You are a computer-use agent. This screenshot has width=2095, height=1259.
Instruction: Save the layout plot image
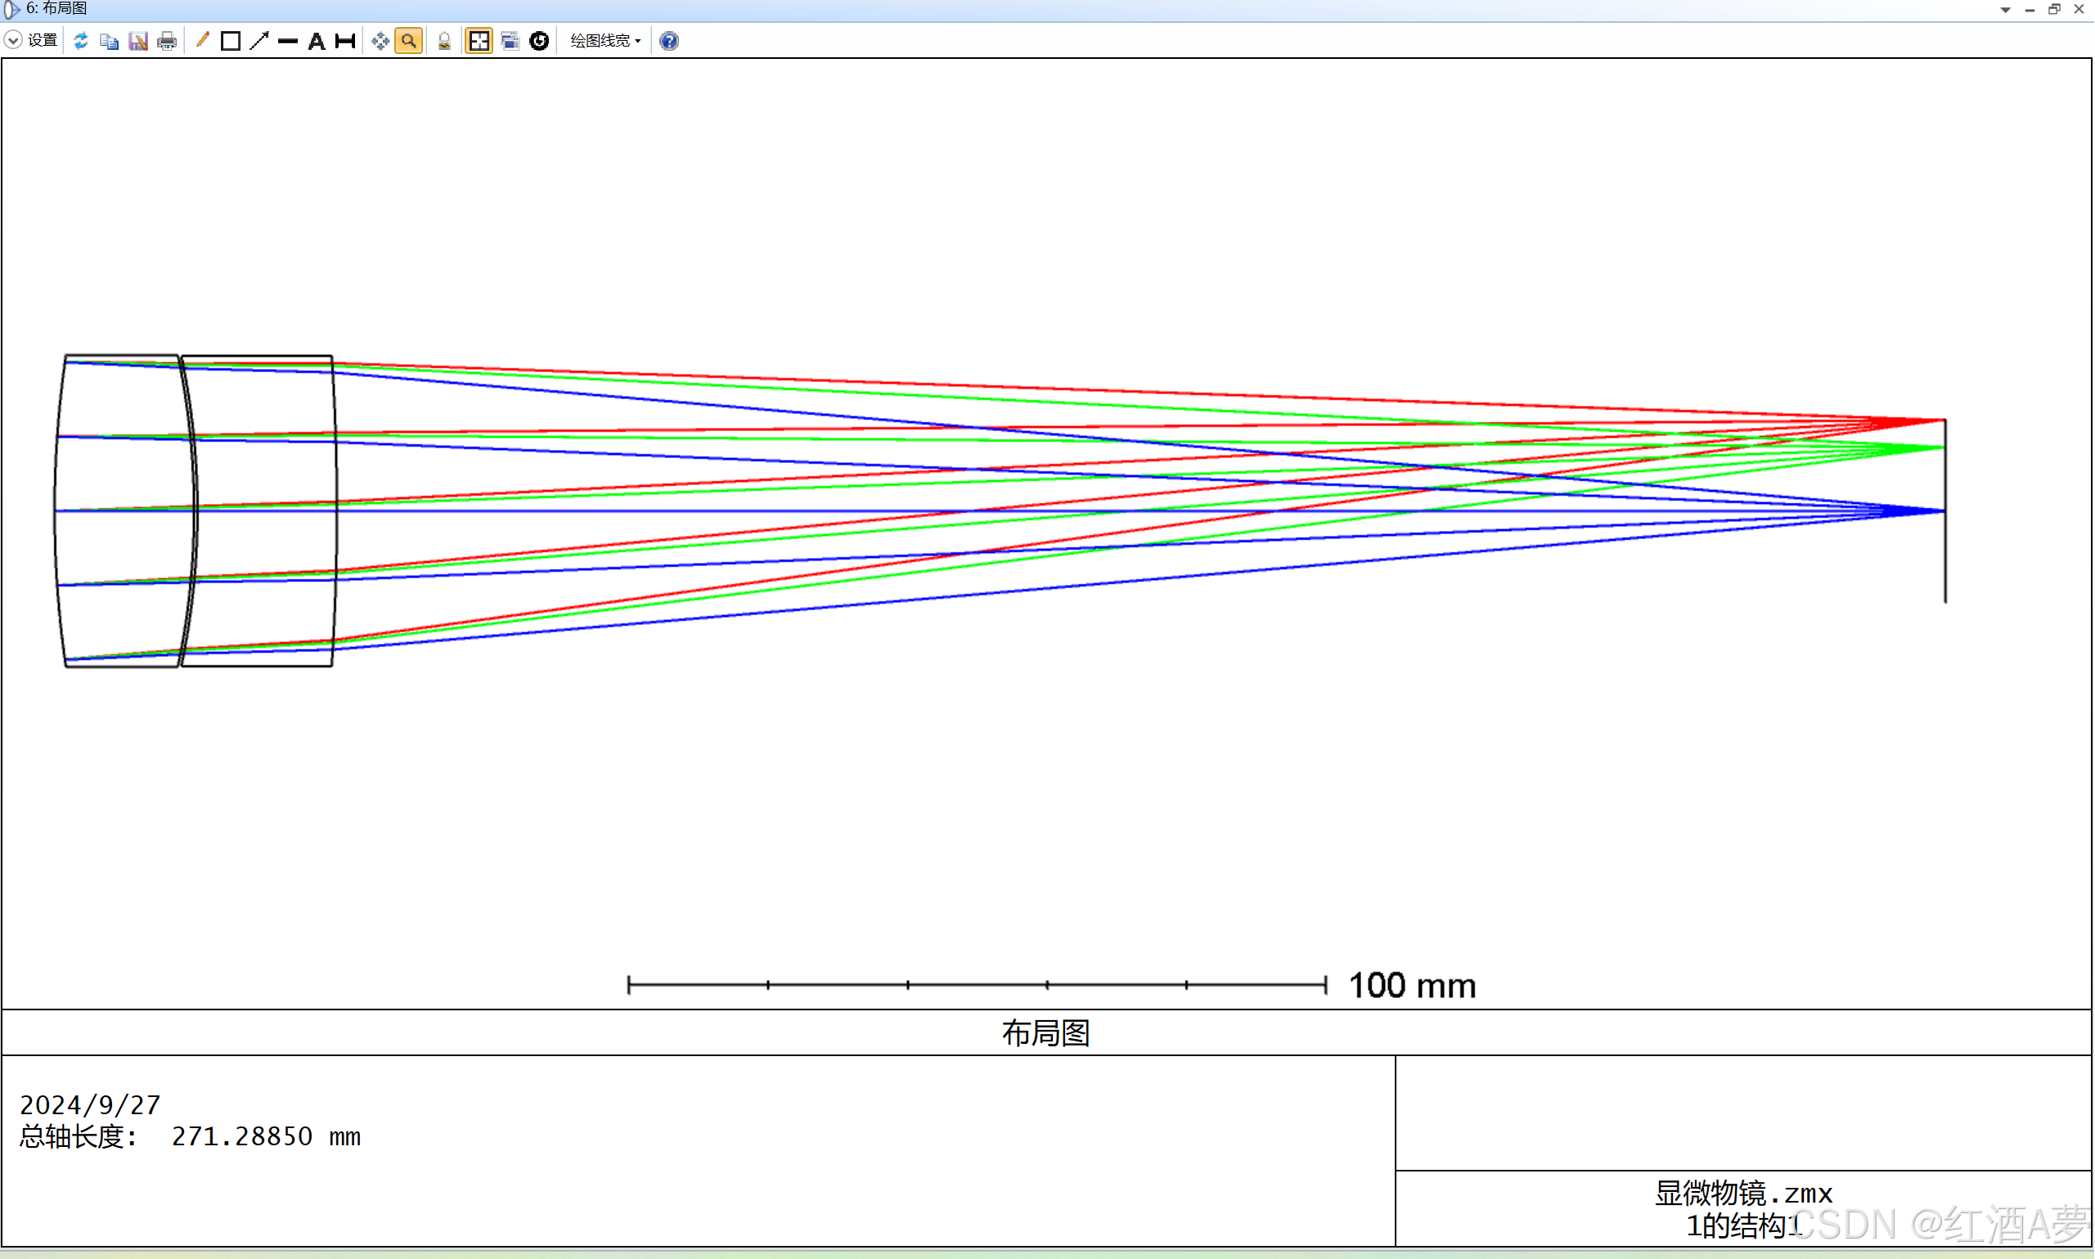click(x=138, y=41)
